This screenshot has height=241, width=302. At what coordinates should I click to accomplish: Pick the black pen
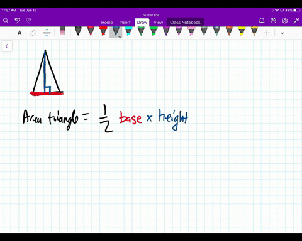click(x=78, y=31)
